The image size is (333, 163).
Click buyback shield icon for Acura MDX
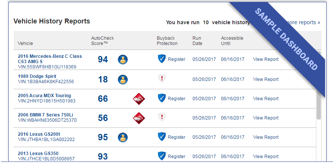pos(162,98)
